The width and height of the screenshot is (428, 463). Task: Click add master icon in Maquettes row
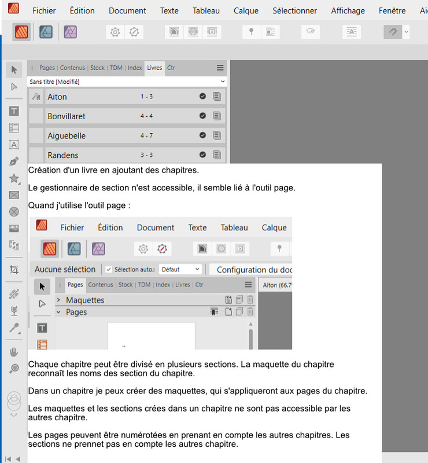click(228, 300)
